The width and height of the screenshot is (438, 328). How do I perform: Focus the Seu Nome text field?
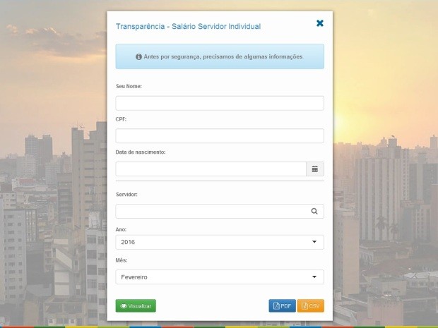pyautogui.click(x=219, y=103)
